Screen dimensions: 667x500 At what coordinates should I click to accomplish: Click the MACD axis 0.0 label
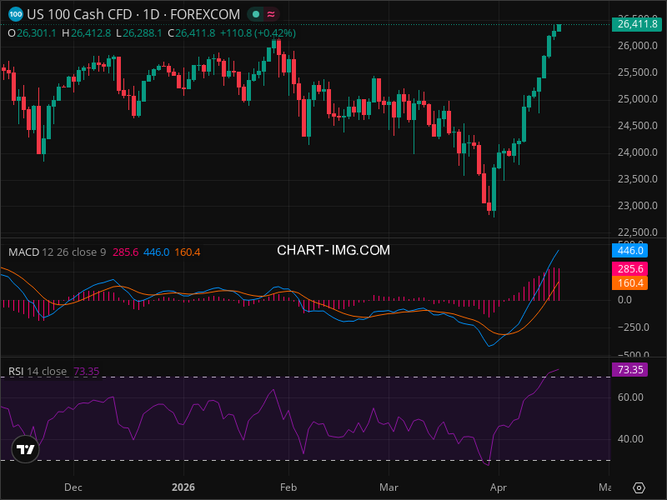pyautogui.click(x=624, y=300)
